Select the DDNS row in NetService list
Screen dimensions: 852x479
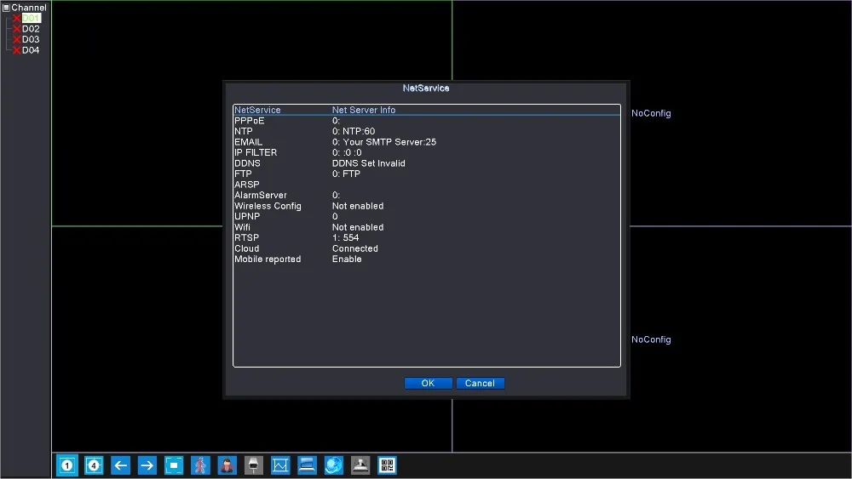[x=247, y=163]
